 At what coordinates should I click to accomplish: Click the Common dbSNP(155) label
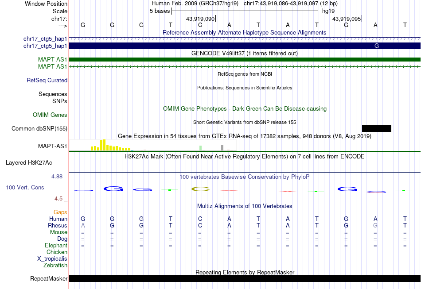[x=39, y=128]
